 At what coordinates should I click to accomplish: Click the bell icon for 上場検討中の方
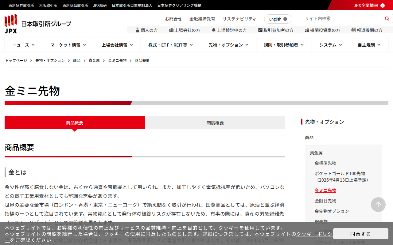tap(214, 30)
